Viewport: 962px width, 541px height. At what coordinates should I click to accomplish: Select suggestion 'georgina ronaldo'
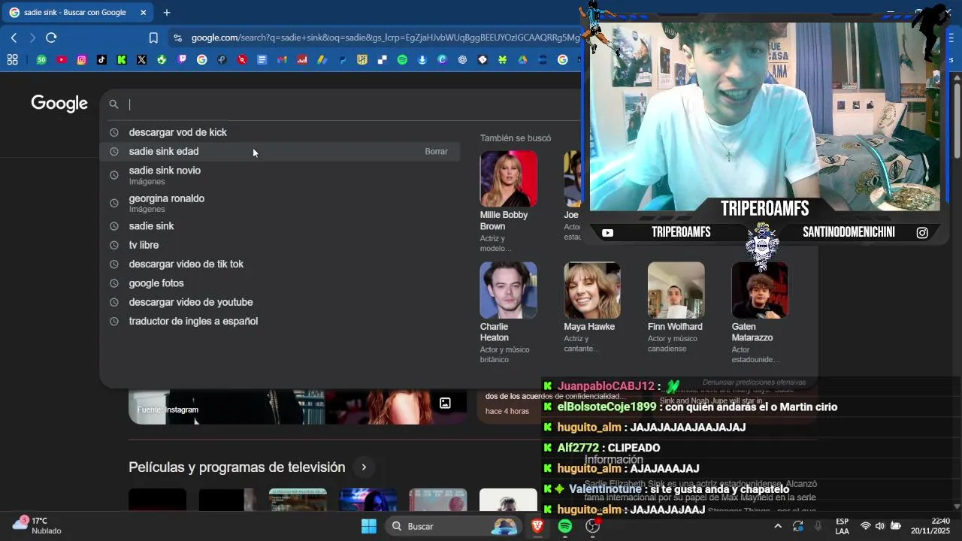click(x=281, y=203)
